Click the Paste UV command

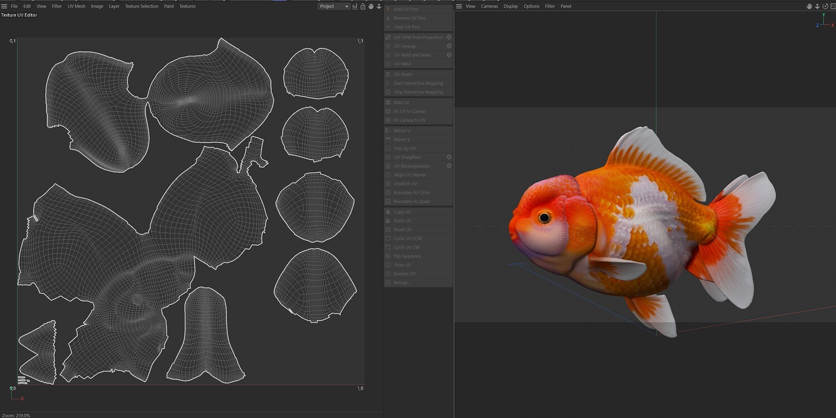click(x=419, y=221)
